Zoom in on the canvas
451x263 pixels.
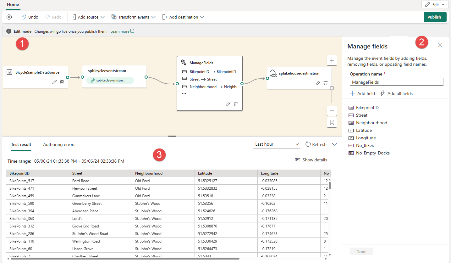[332, 60]
